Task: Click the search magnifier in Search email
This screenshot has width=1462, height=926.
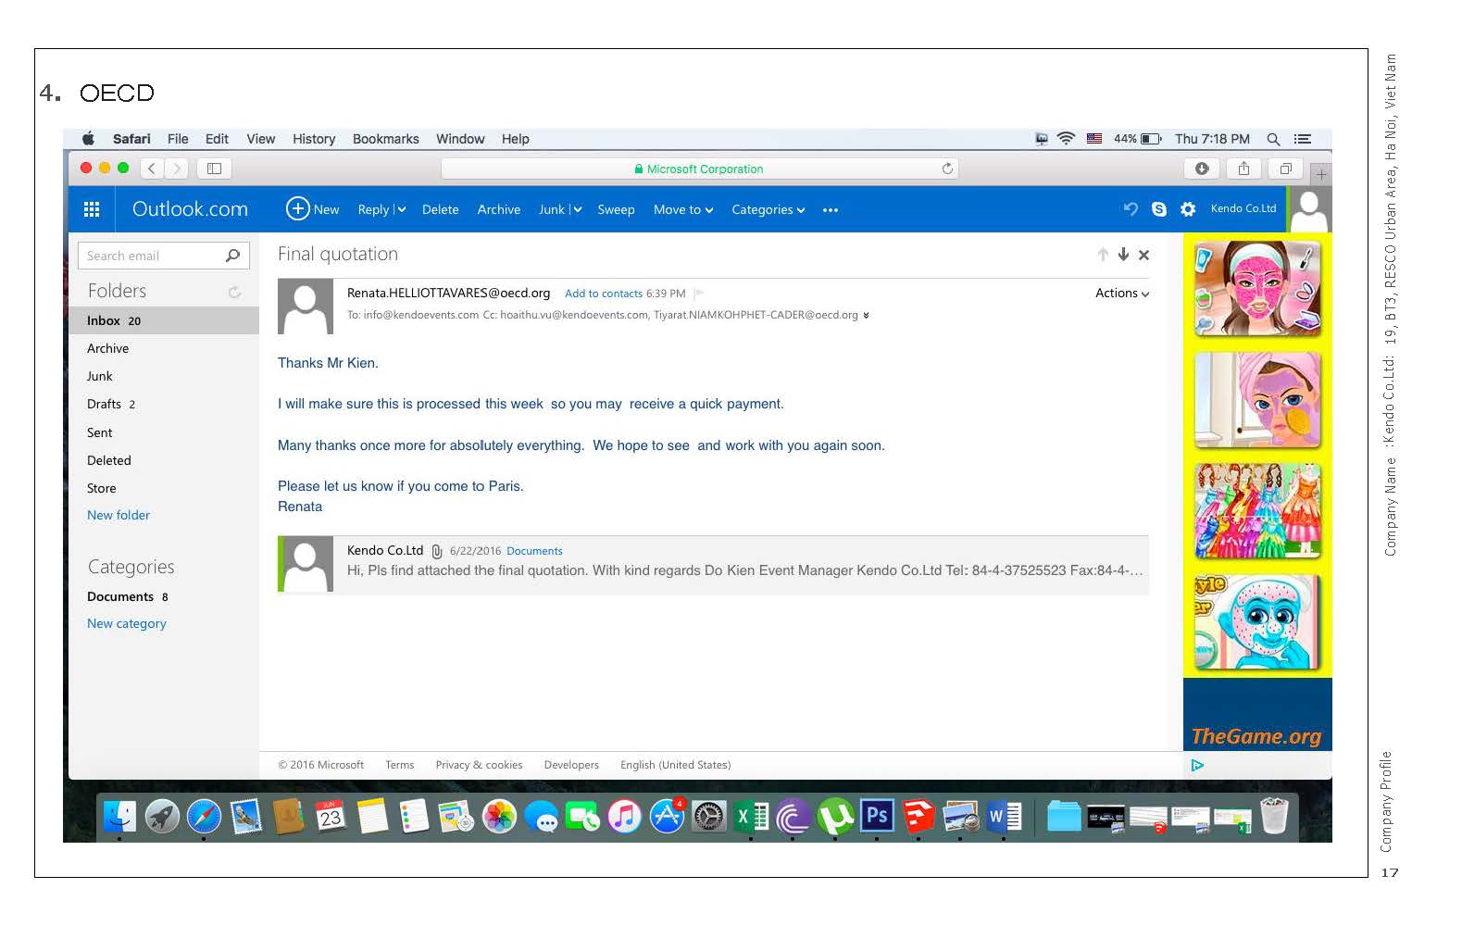Action: [x=232, y=256]
